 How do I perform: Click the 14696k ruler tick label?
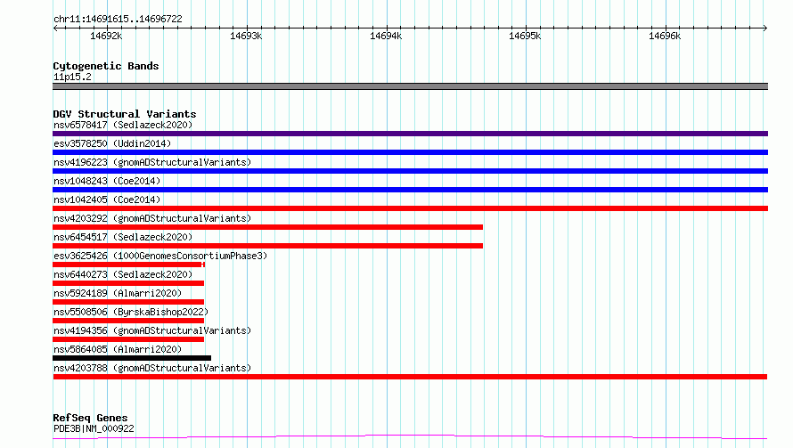[x=665, y=36]
